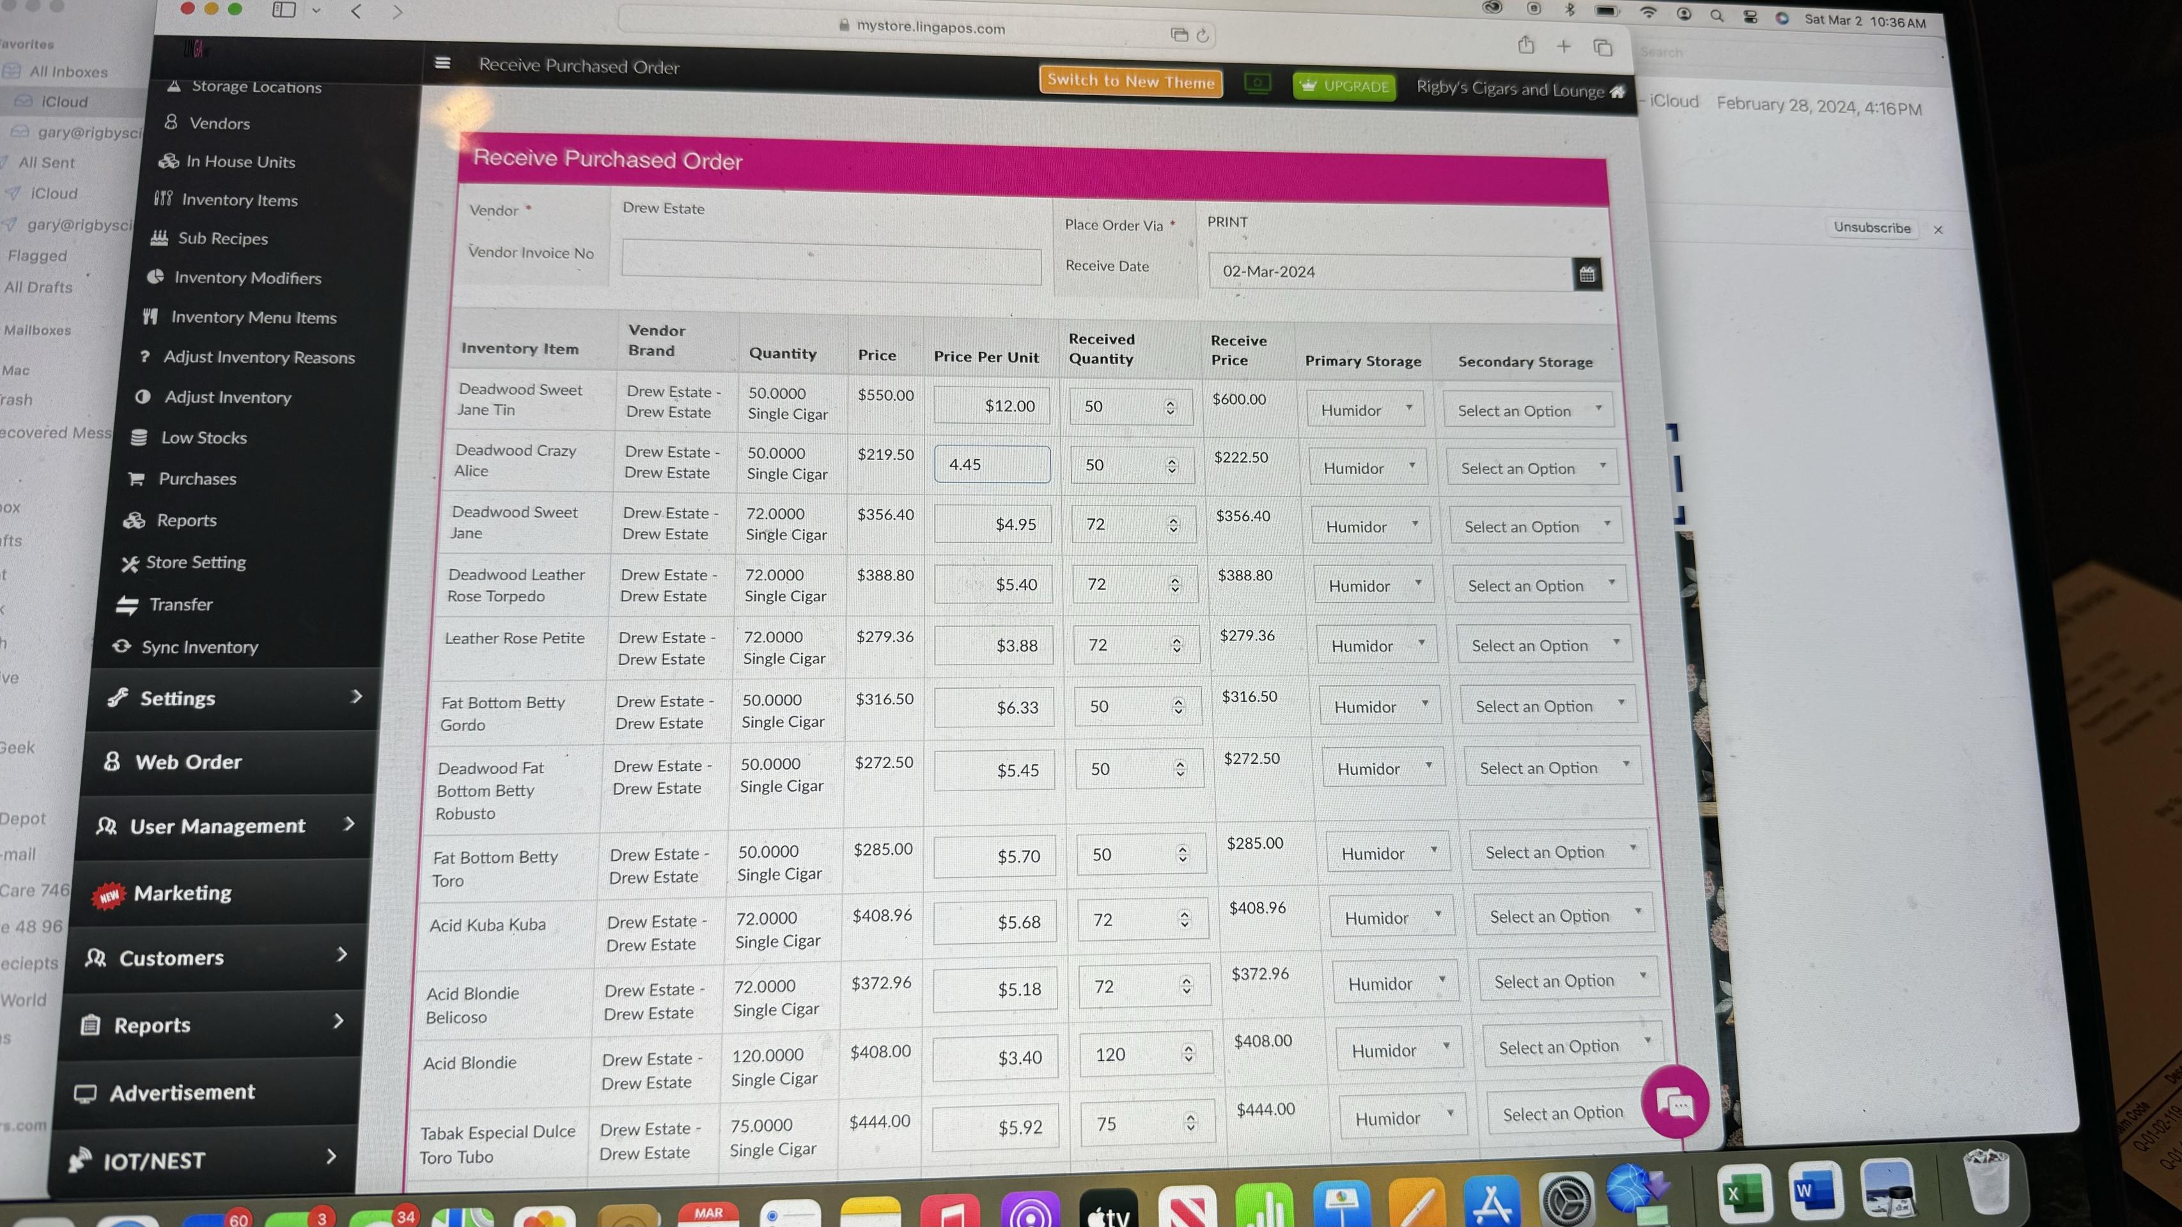Open Transfer in sidebar
The image size is (2182, 1227).
tap(180, 604)
